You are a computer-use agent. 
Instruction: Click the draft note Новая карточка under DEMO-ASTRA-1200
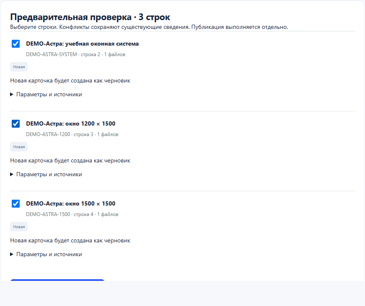click(70, 161)
